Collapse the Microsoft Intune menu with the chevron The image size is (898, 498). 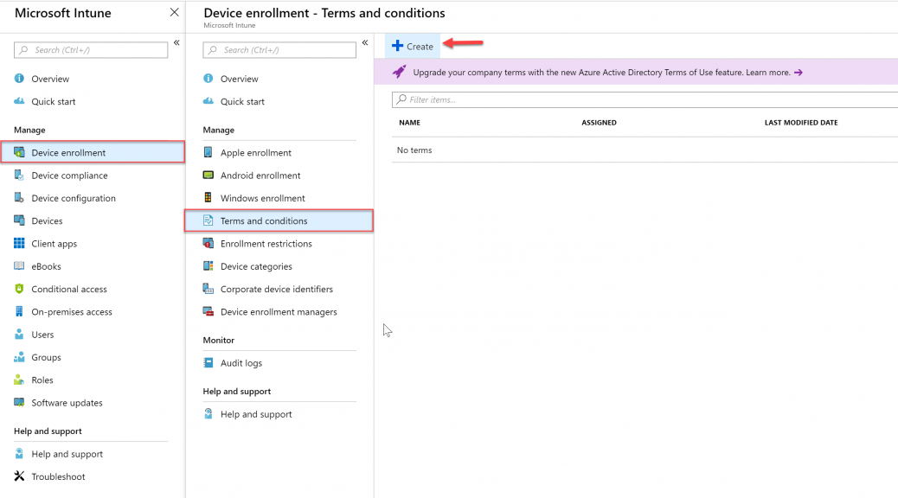(176, 42)
